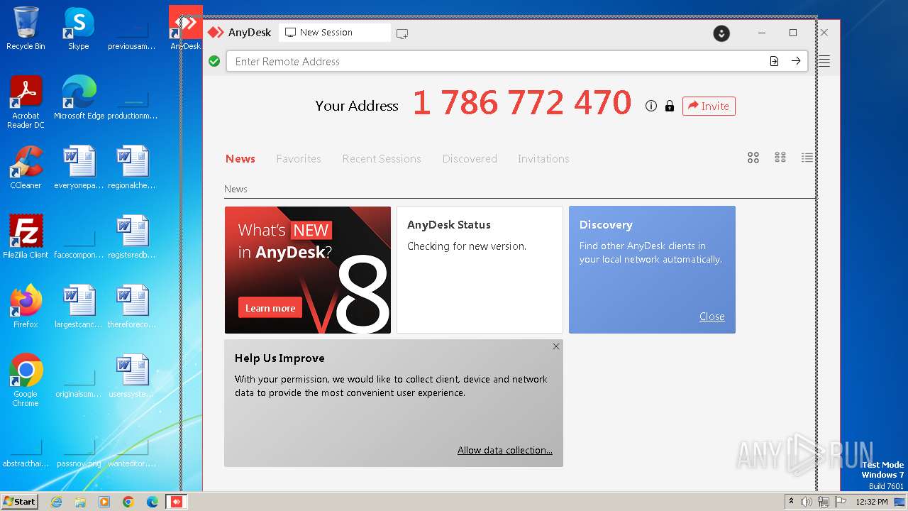Screen dimensions: 908x511
Task: Switch to list view layout
Action: point(807,158)
